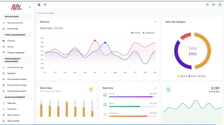Click the Daily Sales dollar coin icon

[x=91, y=89]
